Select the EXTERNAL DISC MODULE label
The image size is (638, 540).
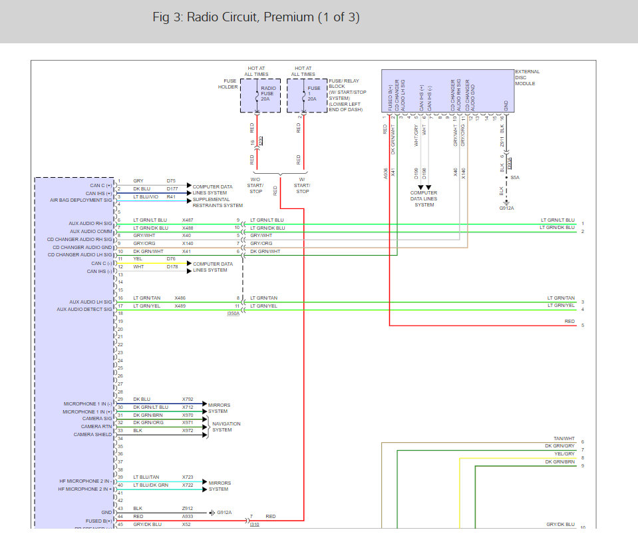point(528,77)
